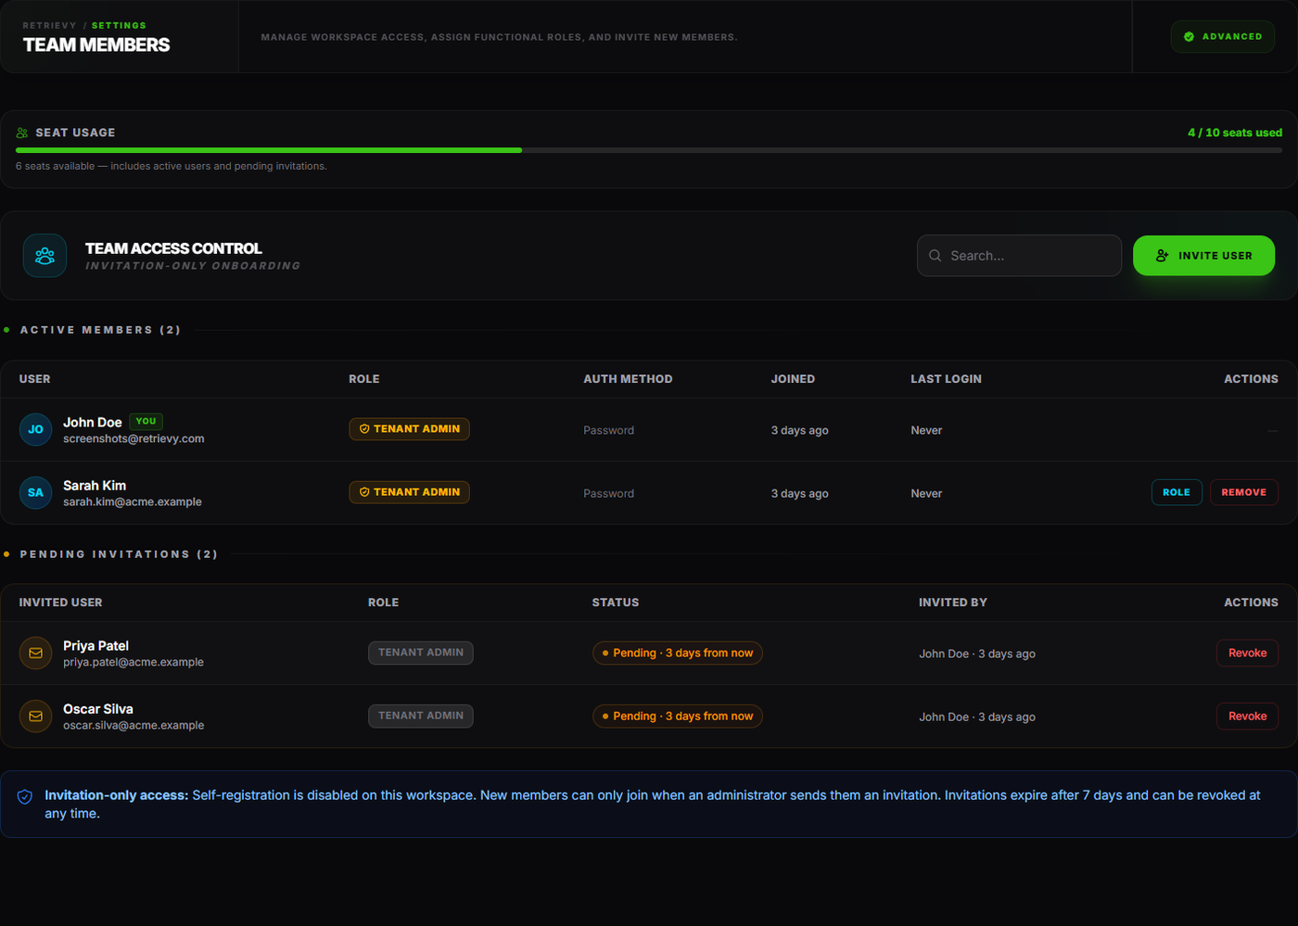Click the Invite User button
This screenshot has width=1298, height=926.
point(1203,256)
